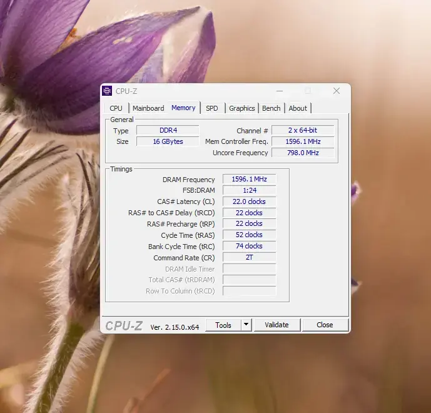
Task: Click the CPU-Z app icon in title bar
Action: [x=107, y=91]
